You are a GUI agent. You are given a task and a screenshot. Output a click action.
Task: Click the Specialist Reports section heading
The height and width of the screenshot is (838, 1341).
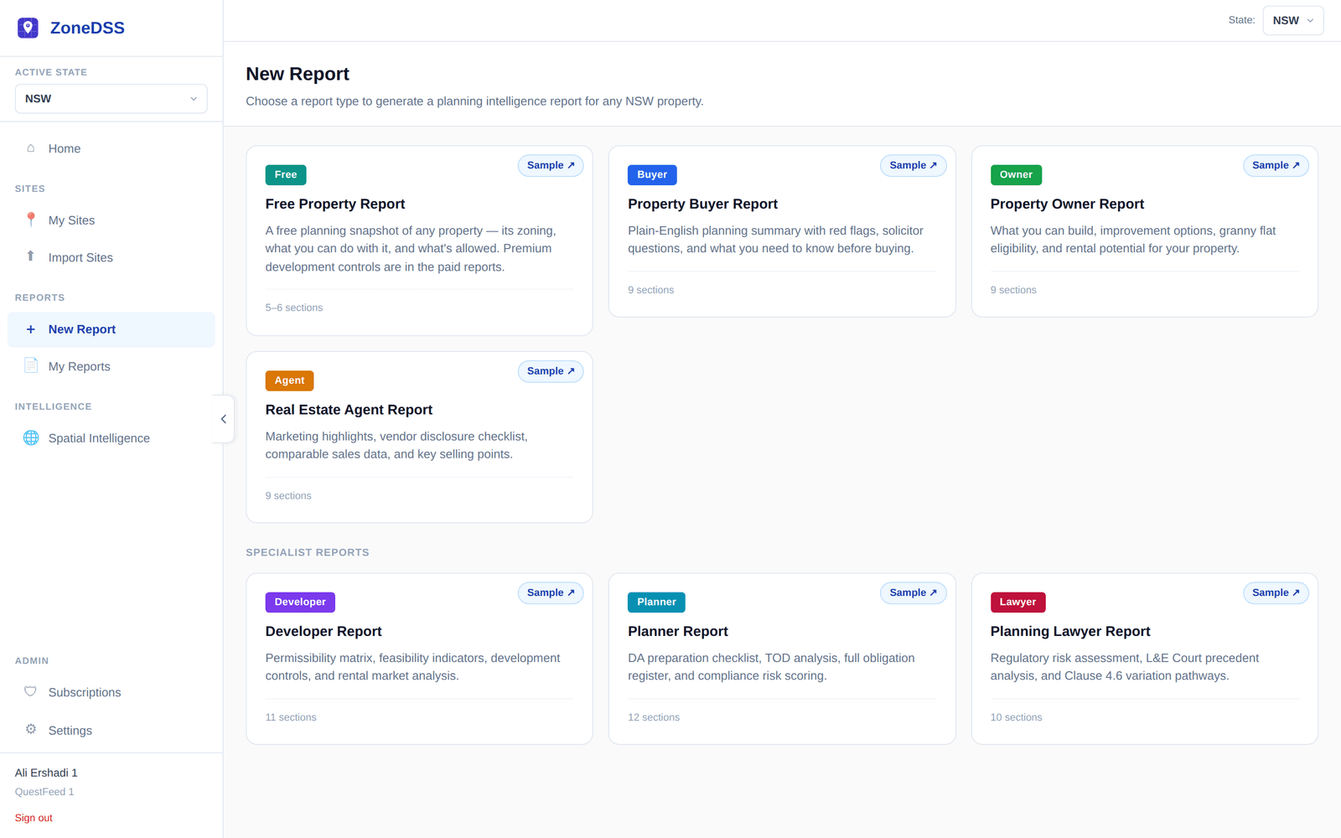pyautogui.click(x=308, y=552)
